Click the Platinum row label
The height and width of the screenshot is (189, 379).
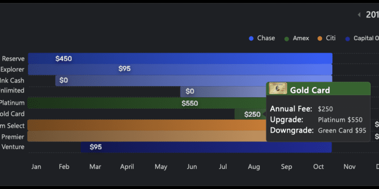click(x=12, y=103)
